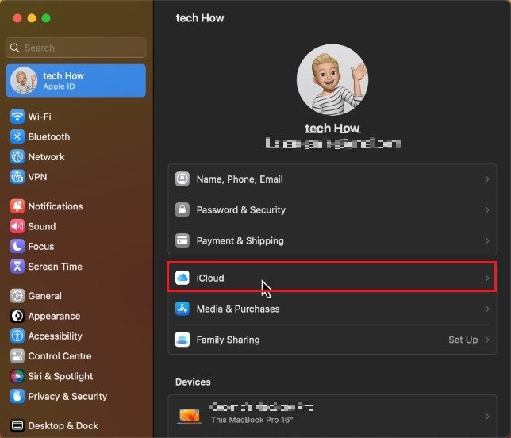The width and height of the screenshot is (511, 438).
Task: Open Accessibility settings label
Action: 55,336
